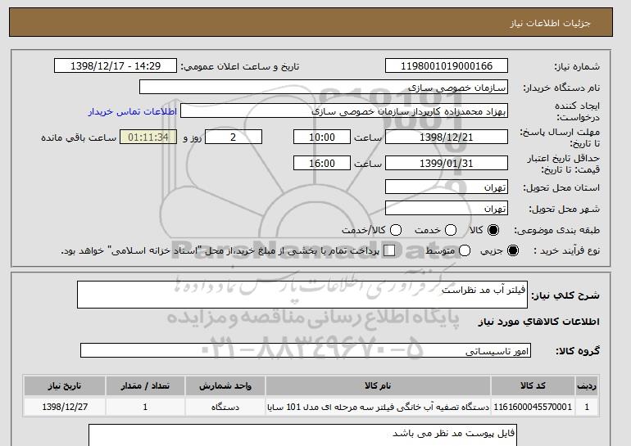
Task: Click the تاریخ نیاز column header
Action: 65,385
